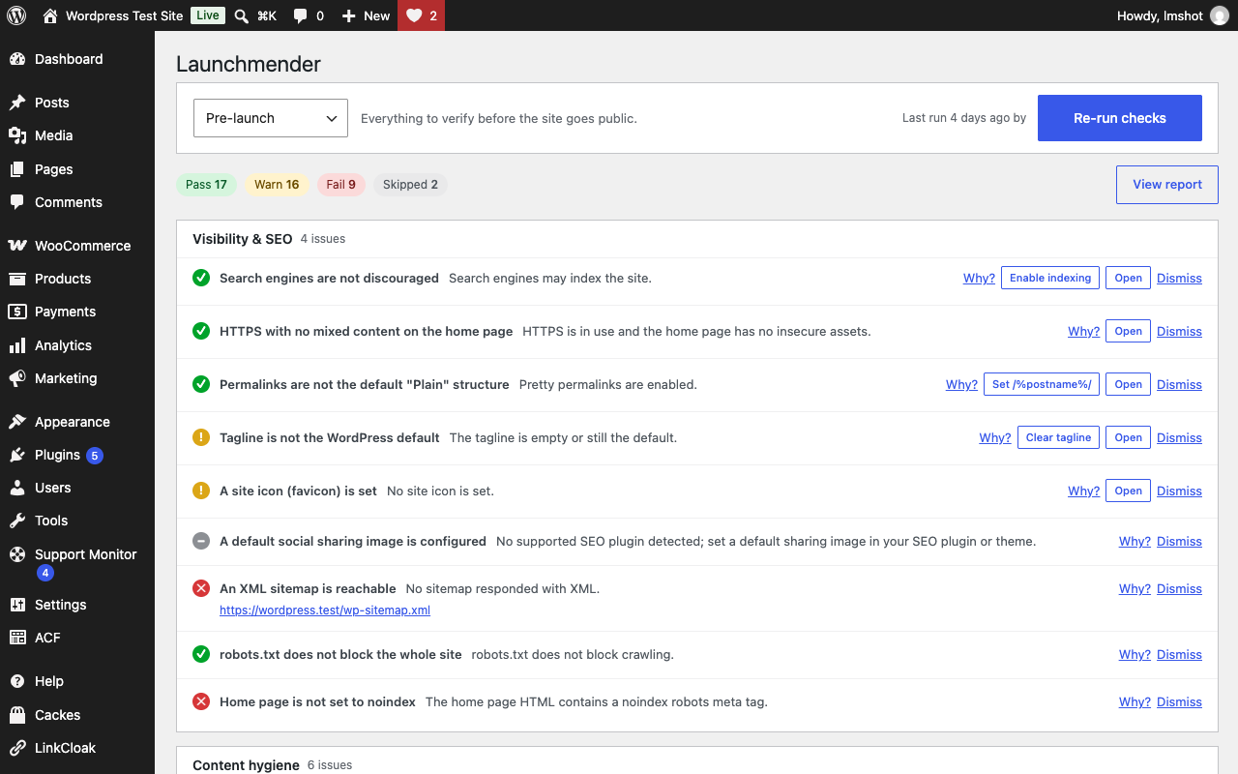Open the WordPress logo menu

16,15
